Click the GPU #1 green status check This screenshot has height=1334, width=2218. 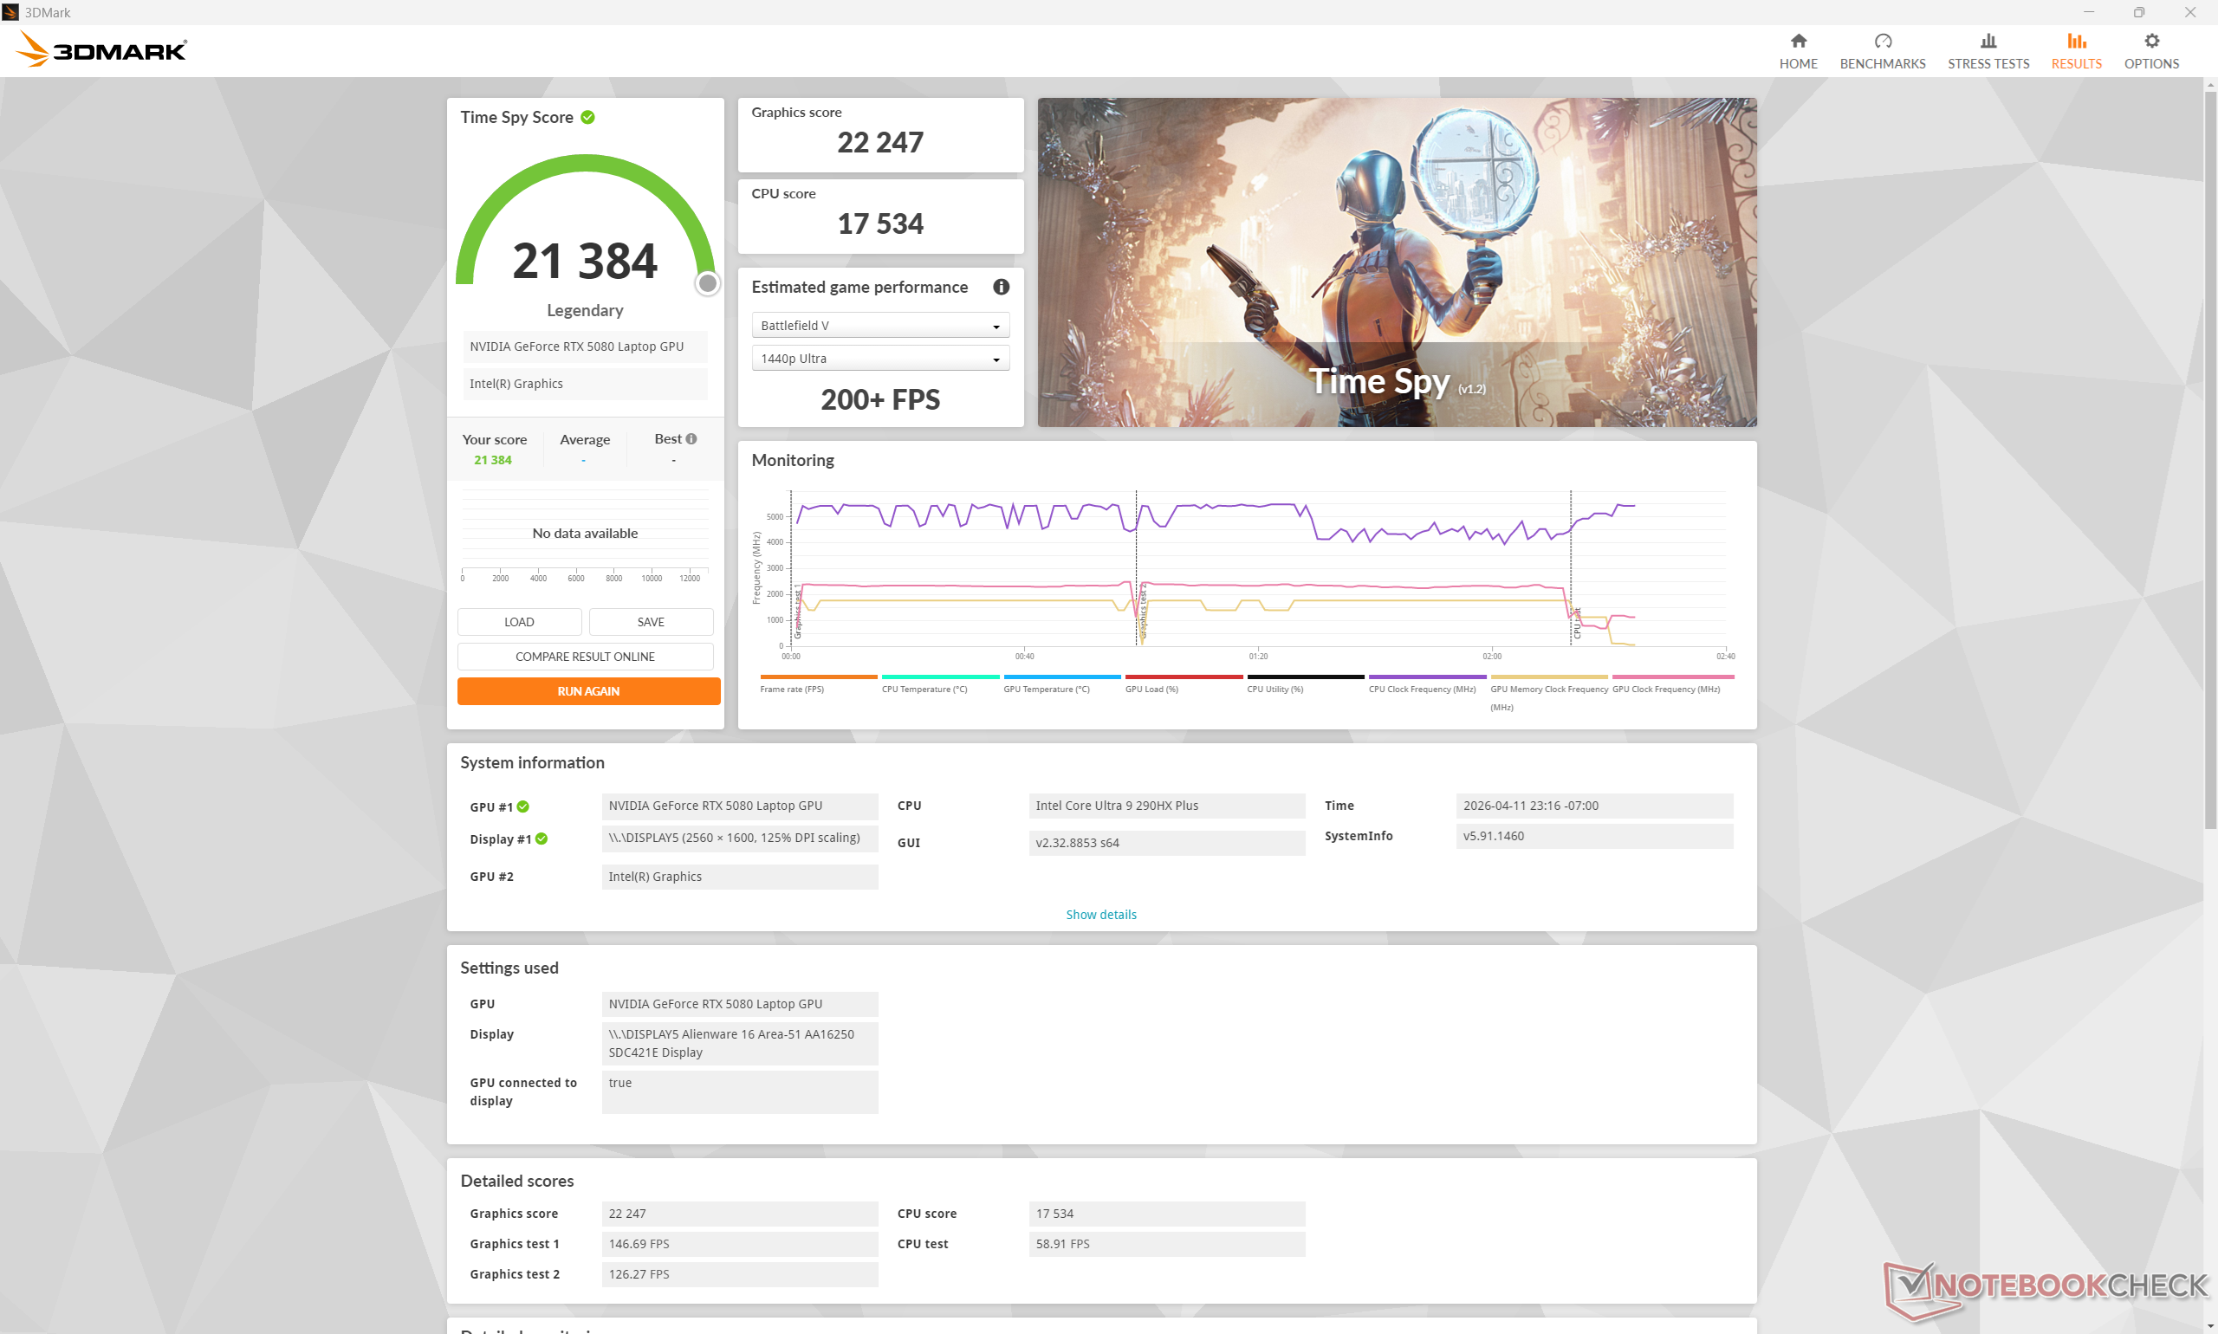click(x=523, y=806)
